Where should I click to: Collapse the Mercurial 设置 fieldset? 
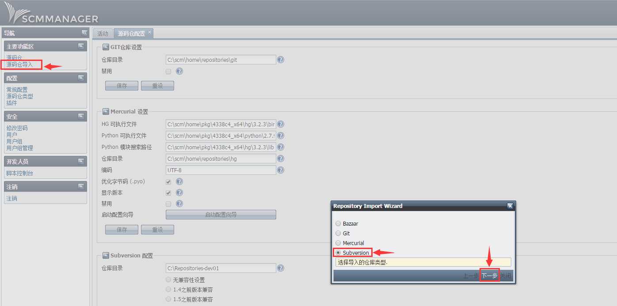[106, 111]
